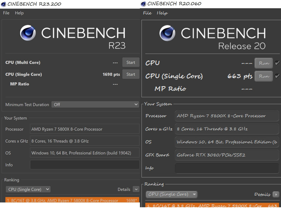Screen dimensions: 281x208
Task: Start the R23 CPU (Single Core) test
Action: coord(131,74)
